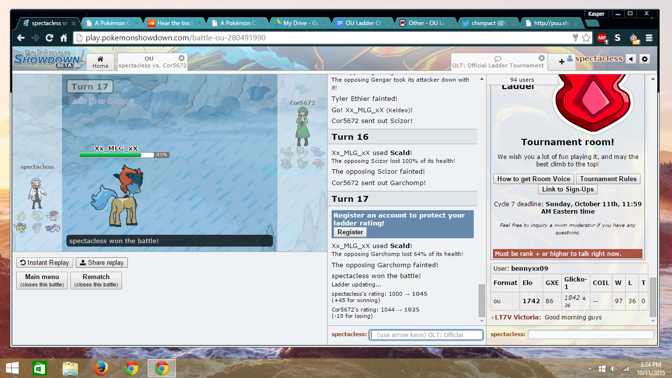Request a Rematch
This screenshot has width=672, height=378.
click(x=96, y=280)
